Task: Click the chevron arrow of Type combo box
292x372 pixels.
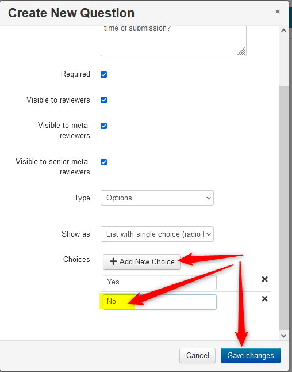Action: pos(209,198)
